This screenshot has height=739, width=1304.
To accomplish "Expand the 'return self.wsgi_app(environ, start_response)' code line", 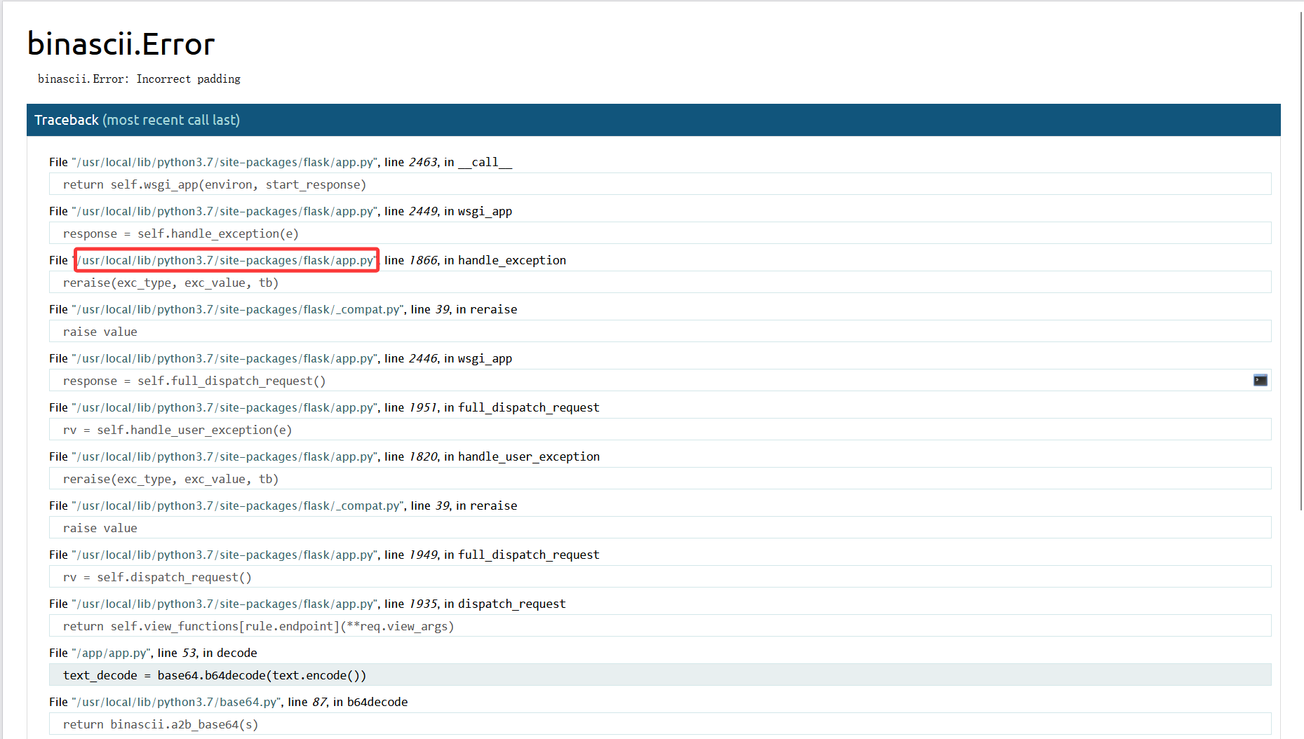I will tap(214, 184).
